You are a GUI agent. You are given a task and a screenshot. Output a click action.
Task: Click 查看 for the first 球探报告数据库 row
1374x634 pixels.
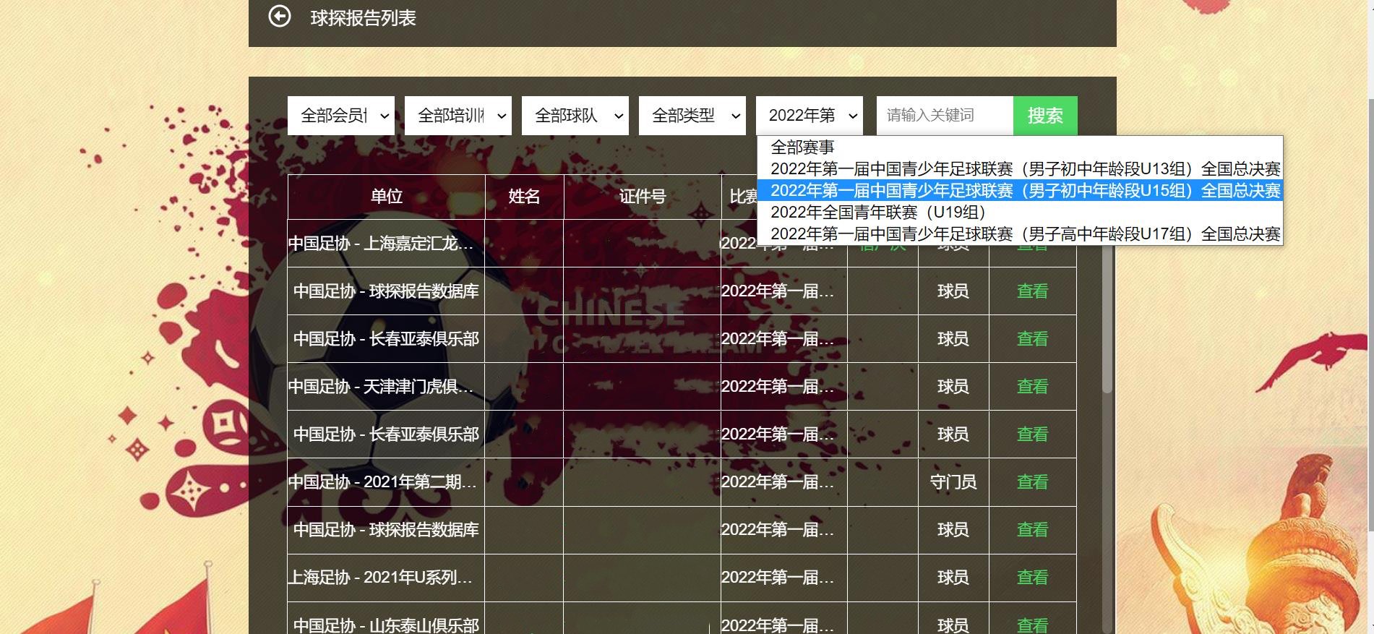pos(1031,291)
